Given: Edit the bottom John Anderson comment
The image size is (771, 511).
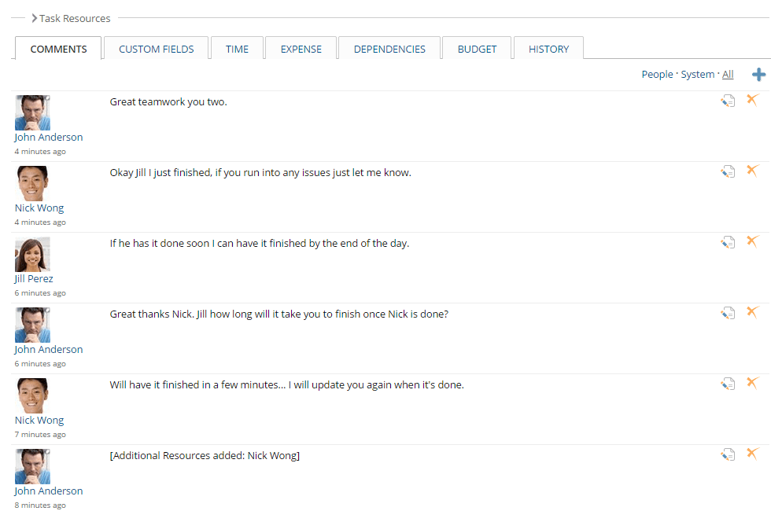Looking at the screenshot, I should pyautogui.click(x=727, y=454).
